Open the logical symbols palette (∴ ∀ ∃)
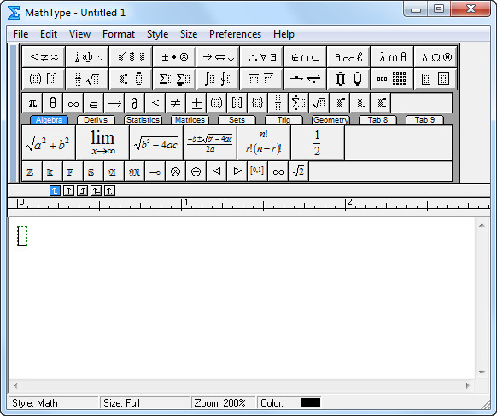The height and width of the screenshot is (416, 497). point(262,57)
